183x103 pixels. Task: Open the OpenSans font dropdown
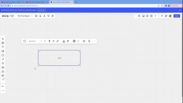pos(32,41)
